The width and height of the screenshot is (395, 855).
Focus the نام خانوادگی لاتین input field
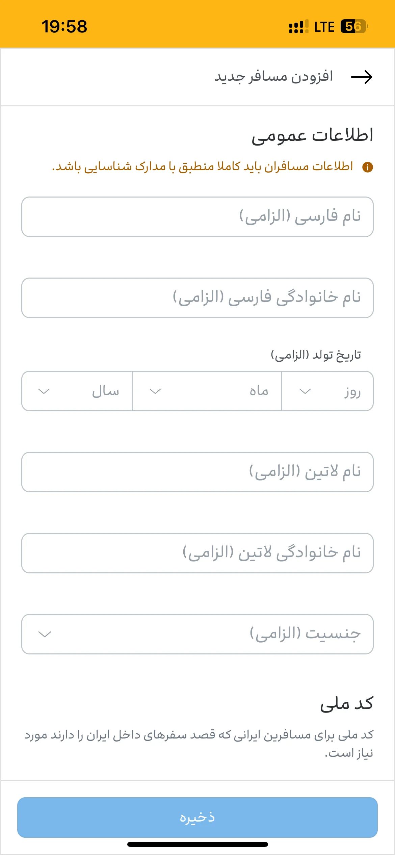(x=197, y=553)
